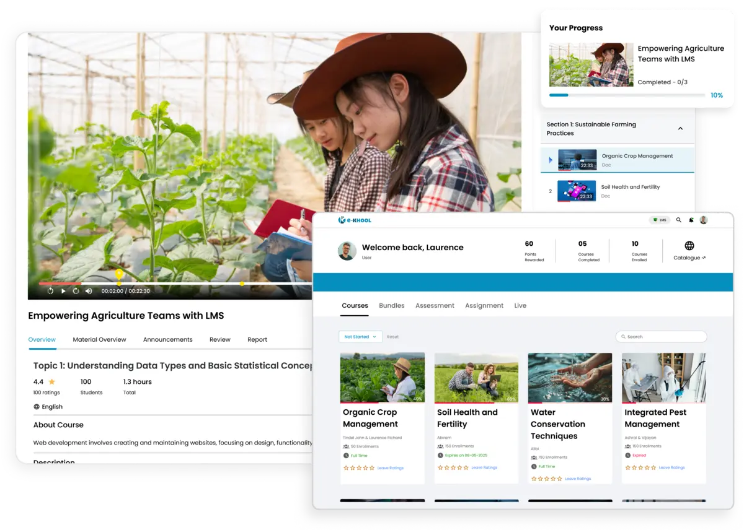Play the video with the play icon
The height and width of the screenshot is (530, 744).
[63, 290]
